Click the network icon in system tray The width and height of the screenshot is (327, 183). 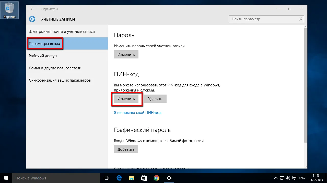pos(282,178)
